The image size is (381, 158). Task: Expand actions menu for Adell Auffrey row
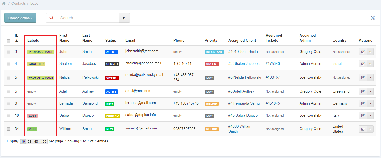(370, 91)
